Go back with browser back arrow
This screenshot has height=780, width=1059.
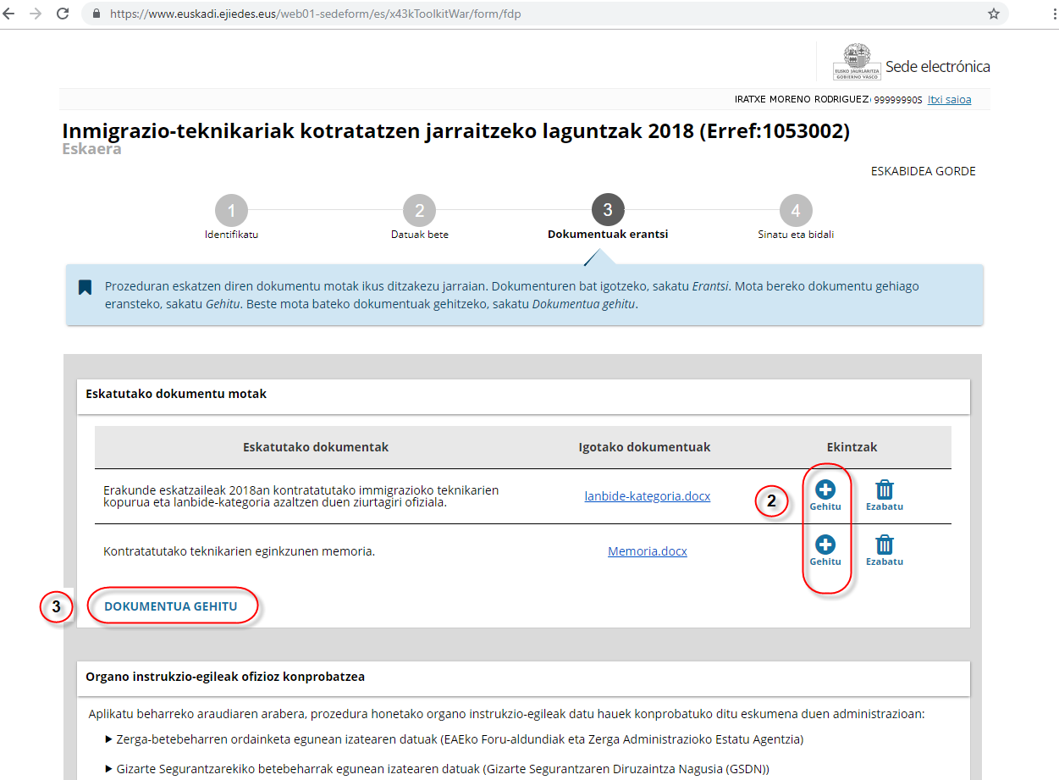pyautogui.click(x=9, y=14)
